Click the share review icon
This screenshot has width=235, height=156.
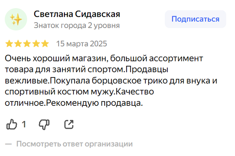(69, 124)
